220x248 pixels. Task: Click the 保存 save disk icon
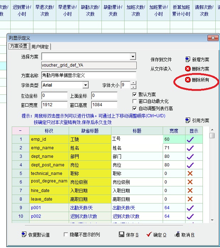click(x=121, y=234)
